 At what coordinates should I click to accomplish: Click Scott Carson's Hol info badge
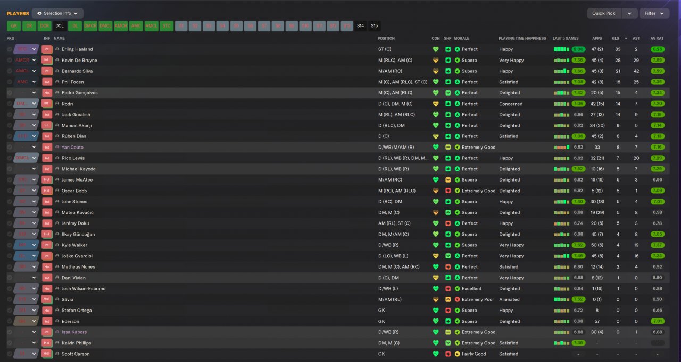47,354
